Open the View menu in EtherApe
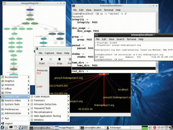This screenshot has height=130, width=173. (59, 53)
